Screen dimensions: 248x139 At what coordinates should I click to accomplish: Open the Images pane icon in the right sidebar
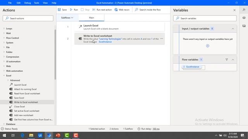[x=244, y=26]
